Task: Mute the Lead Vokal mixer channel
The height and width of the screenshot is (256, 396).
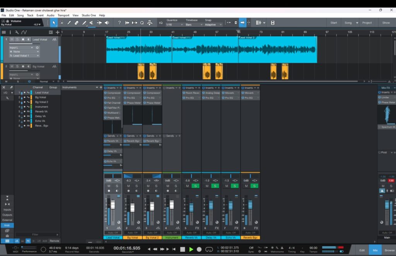Action: pyautogui.click(x=109, y=186)
